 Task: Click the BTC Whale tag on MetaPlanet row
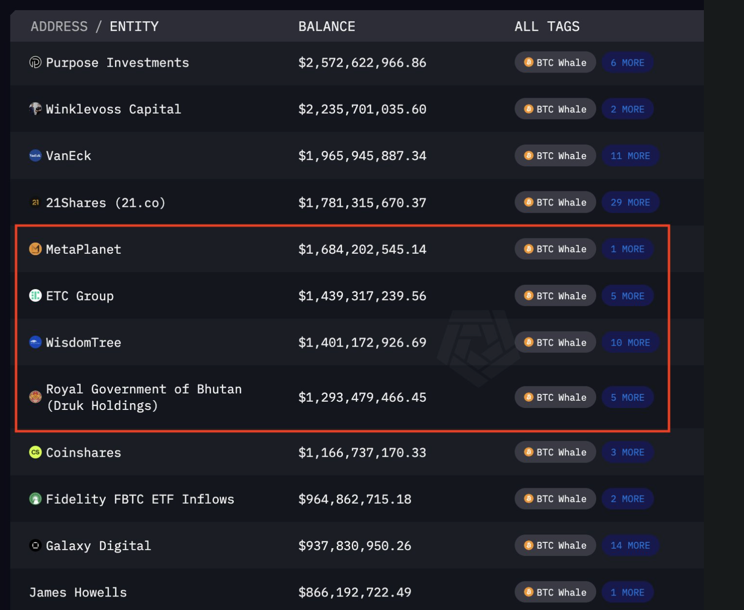point(555,249)
